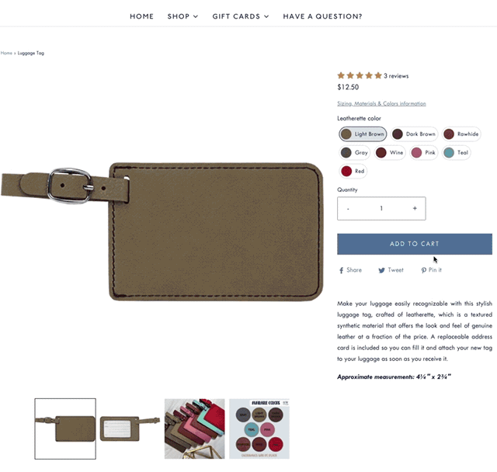The height and width of the screenshot is (472, 497).
Task: Open Sizing, Materials & Colors information link
Action: click(381, 103)
